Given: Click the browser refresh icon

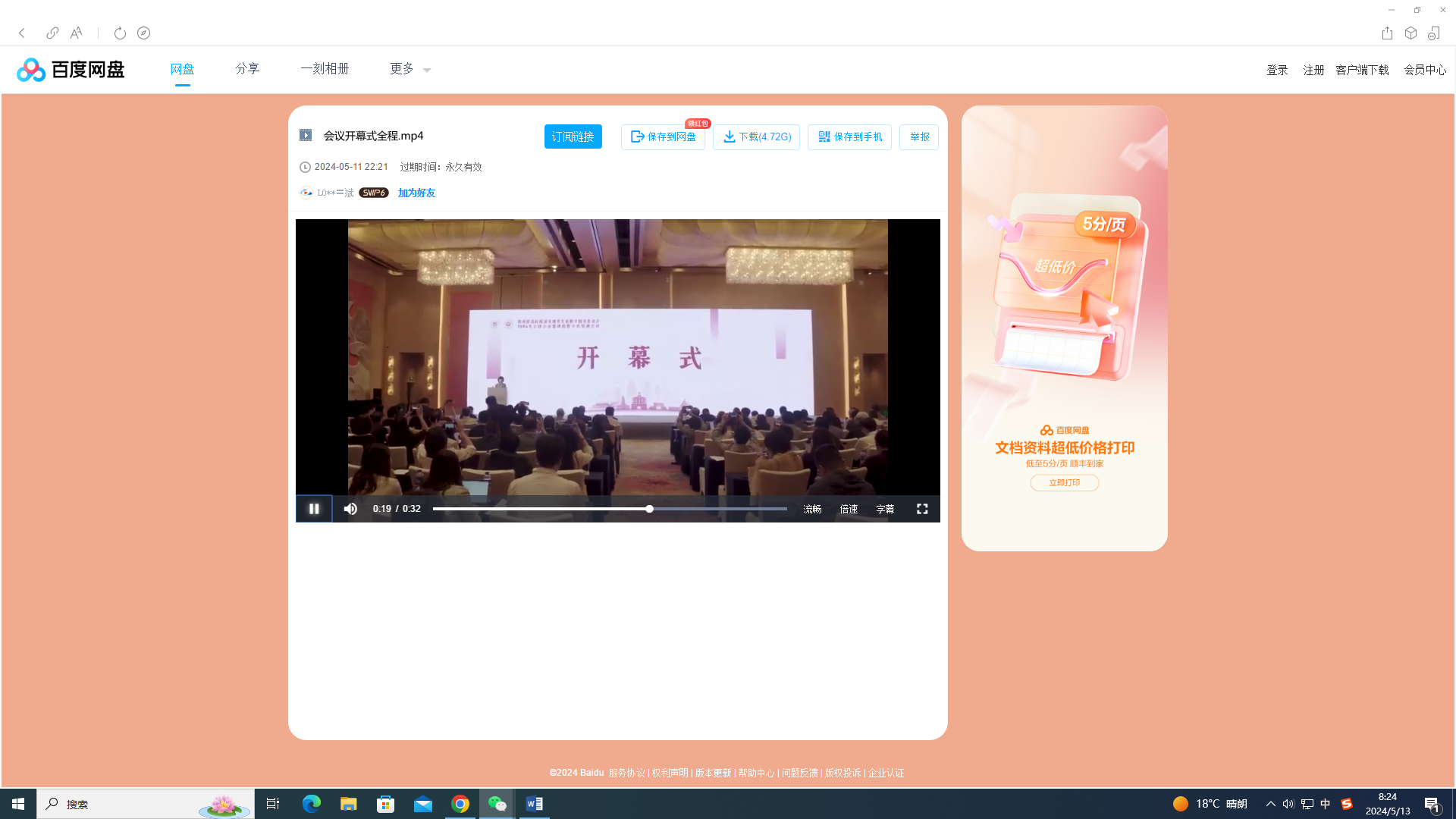Looking at the screenshot, I should [120, 33].
